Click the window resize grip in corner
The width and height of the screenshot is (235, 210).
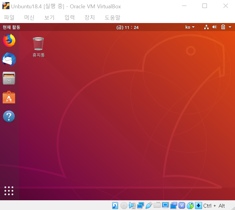[233, 208]
